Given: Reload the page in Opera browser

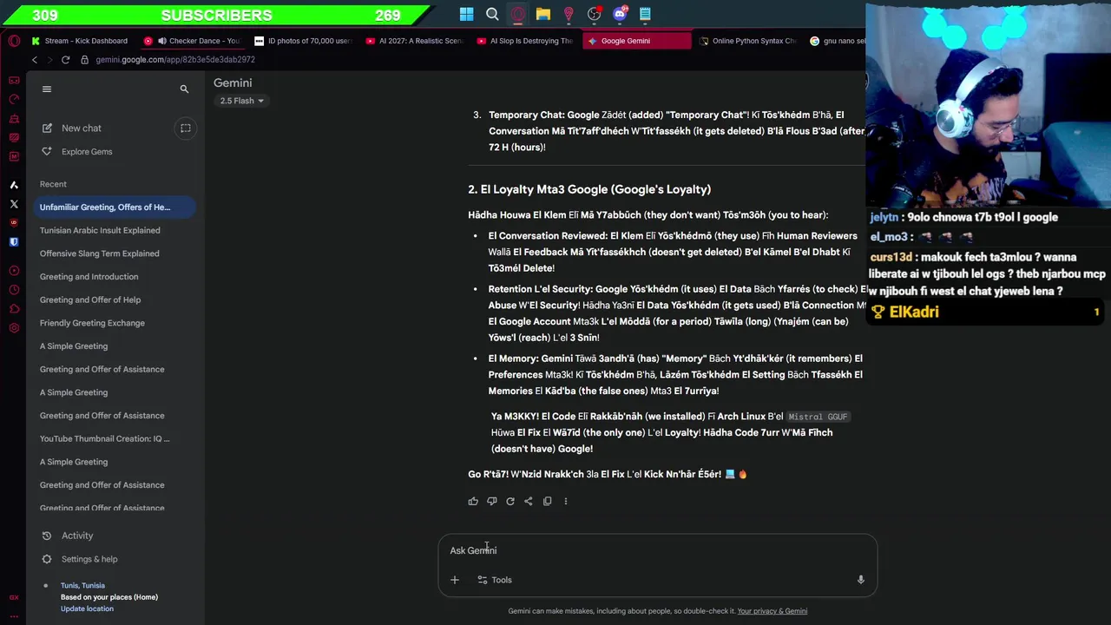Looking at the screenshot, I should pos(65,60).
